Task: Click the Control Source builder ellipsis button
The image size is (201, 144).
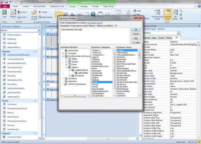Action: [x=195, y=45]
